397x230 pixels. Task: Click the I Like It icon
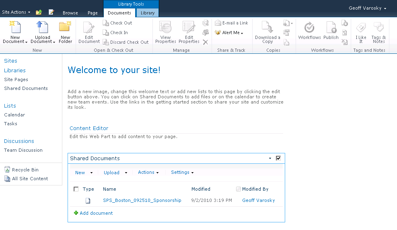click(361, 27)
